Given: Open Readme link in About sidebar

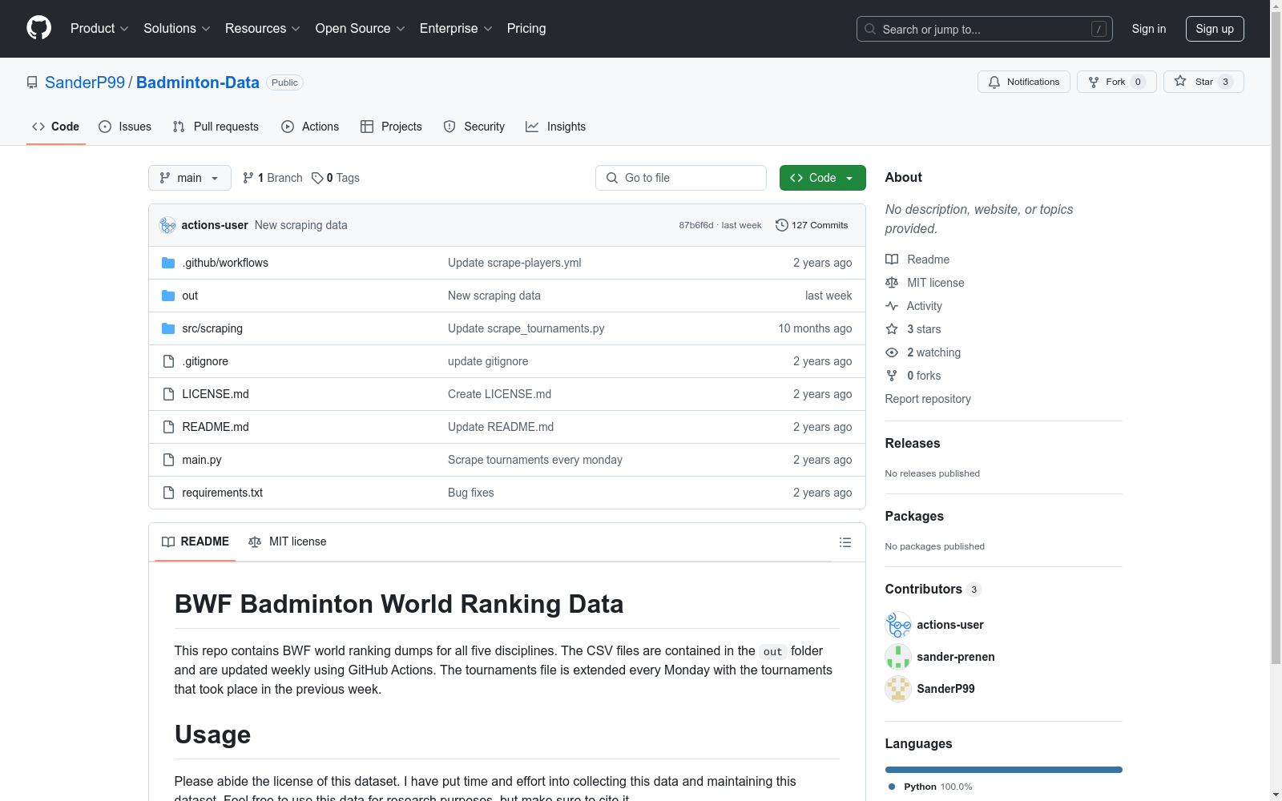Looking at the screenshot, I should pos(917,260).
